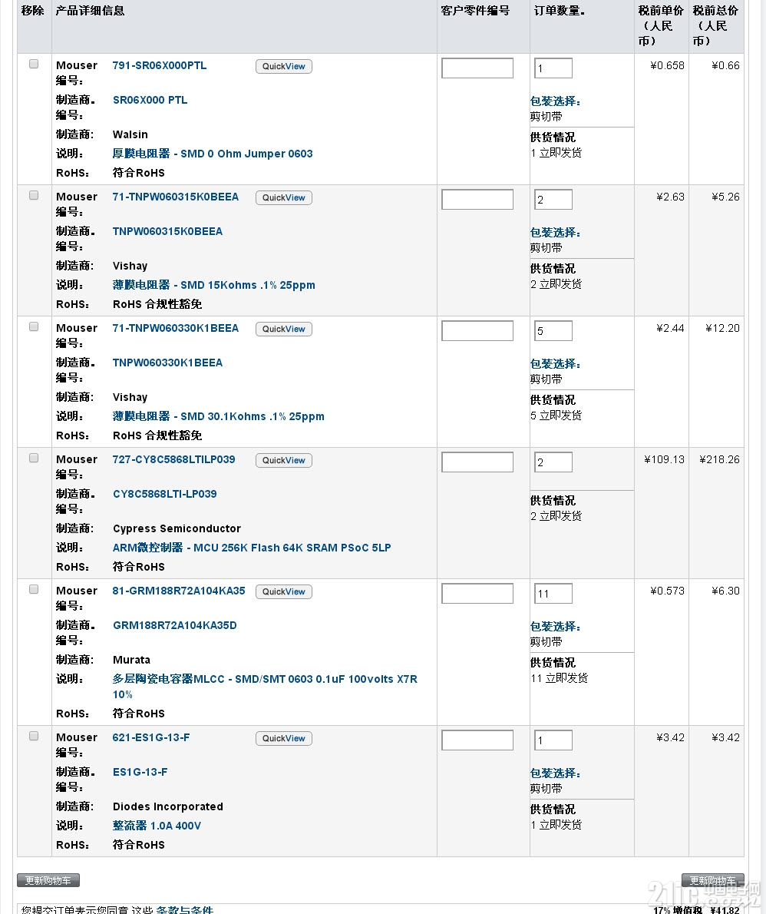Click customer part number field for first item
The width and height of the screenshot is (766, 914).
[477, 68]
